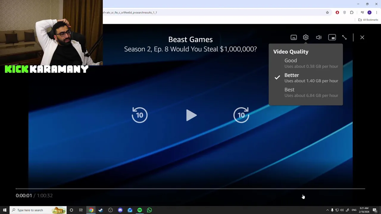This screenshot has width=381, height=214.
Task: Open Discord from the taskbar
Action: pos(120,210)
